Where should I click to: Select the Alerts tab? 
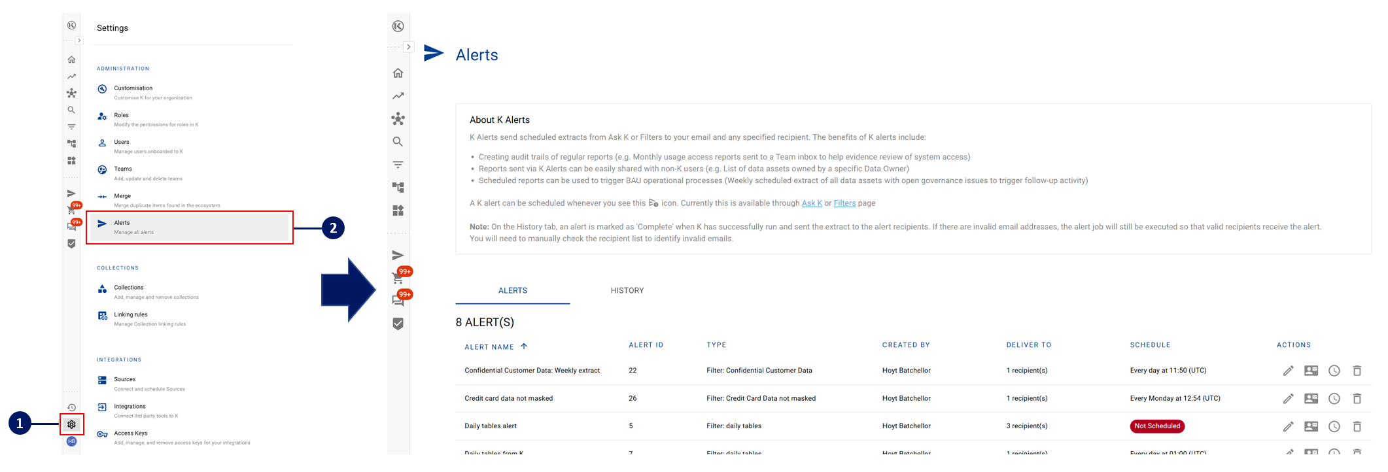[512, 291]
